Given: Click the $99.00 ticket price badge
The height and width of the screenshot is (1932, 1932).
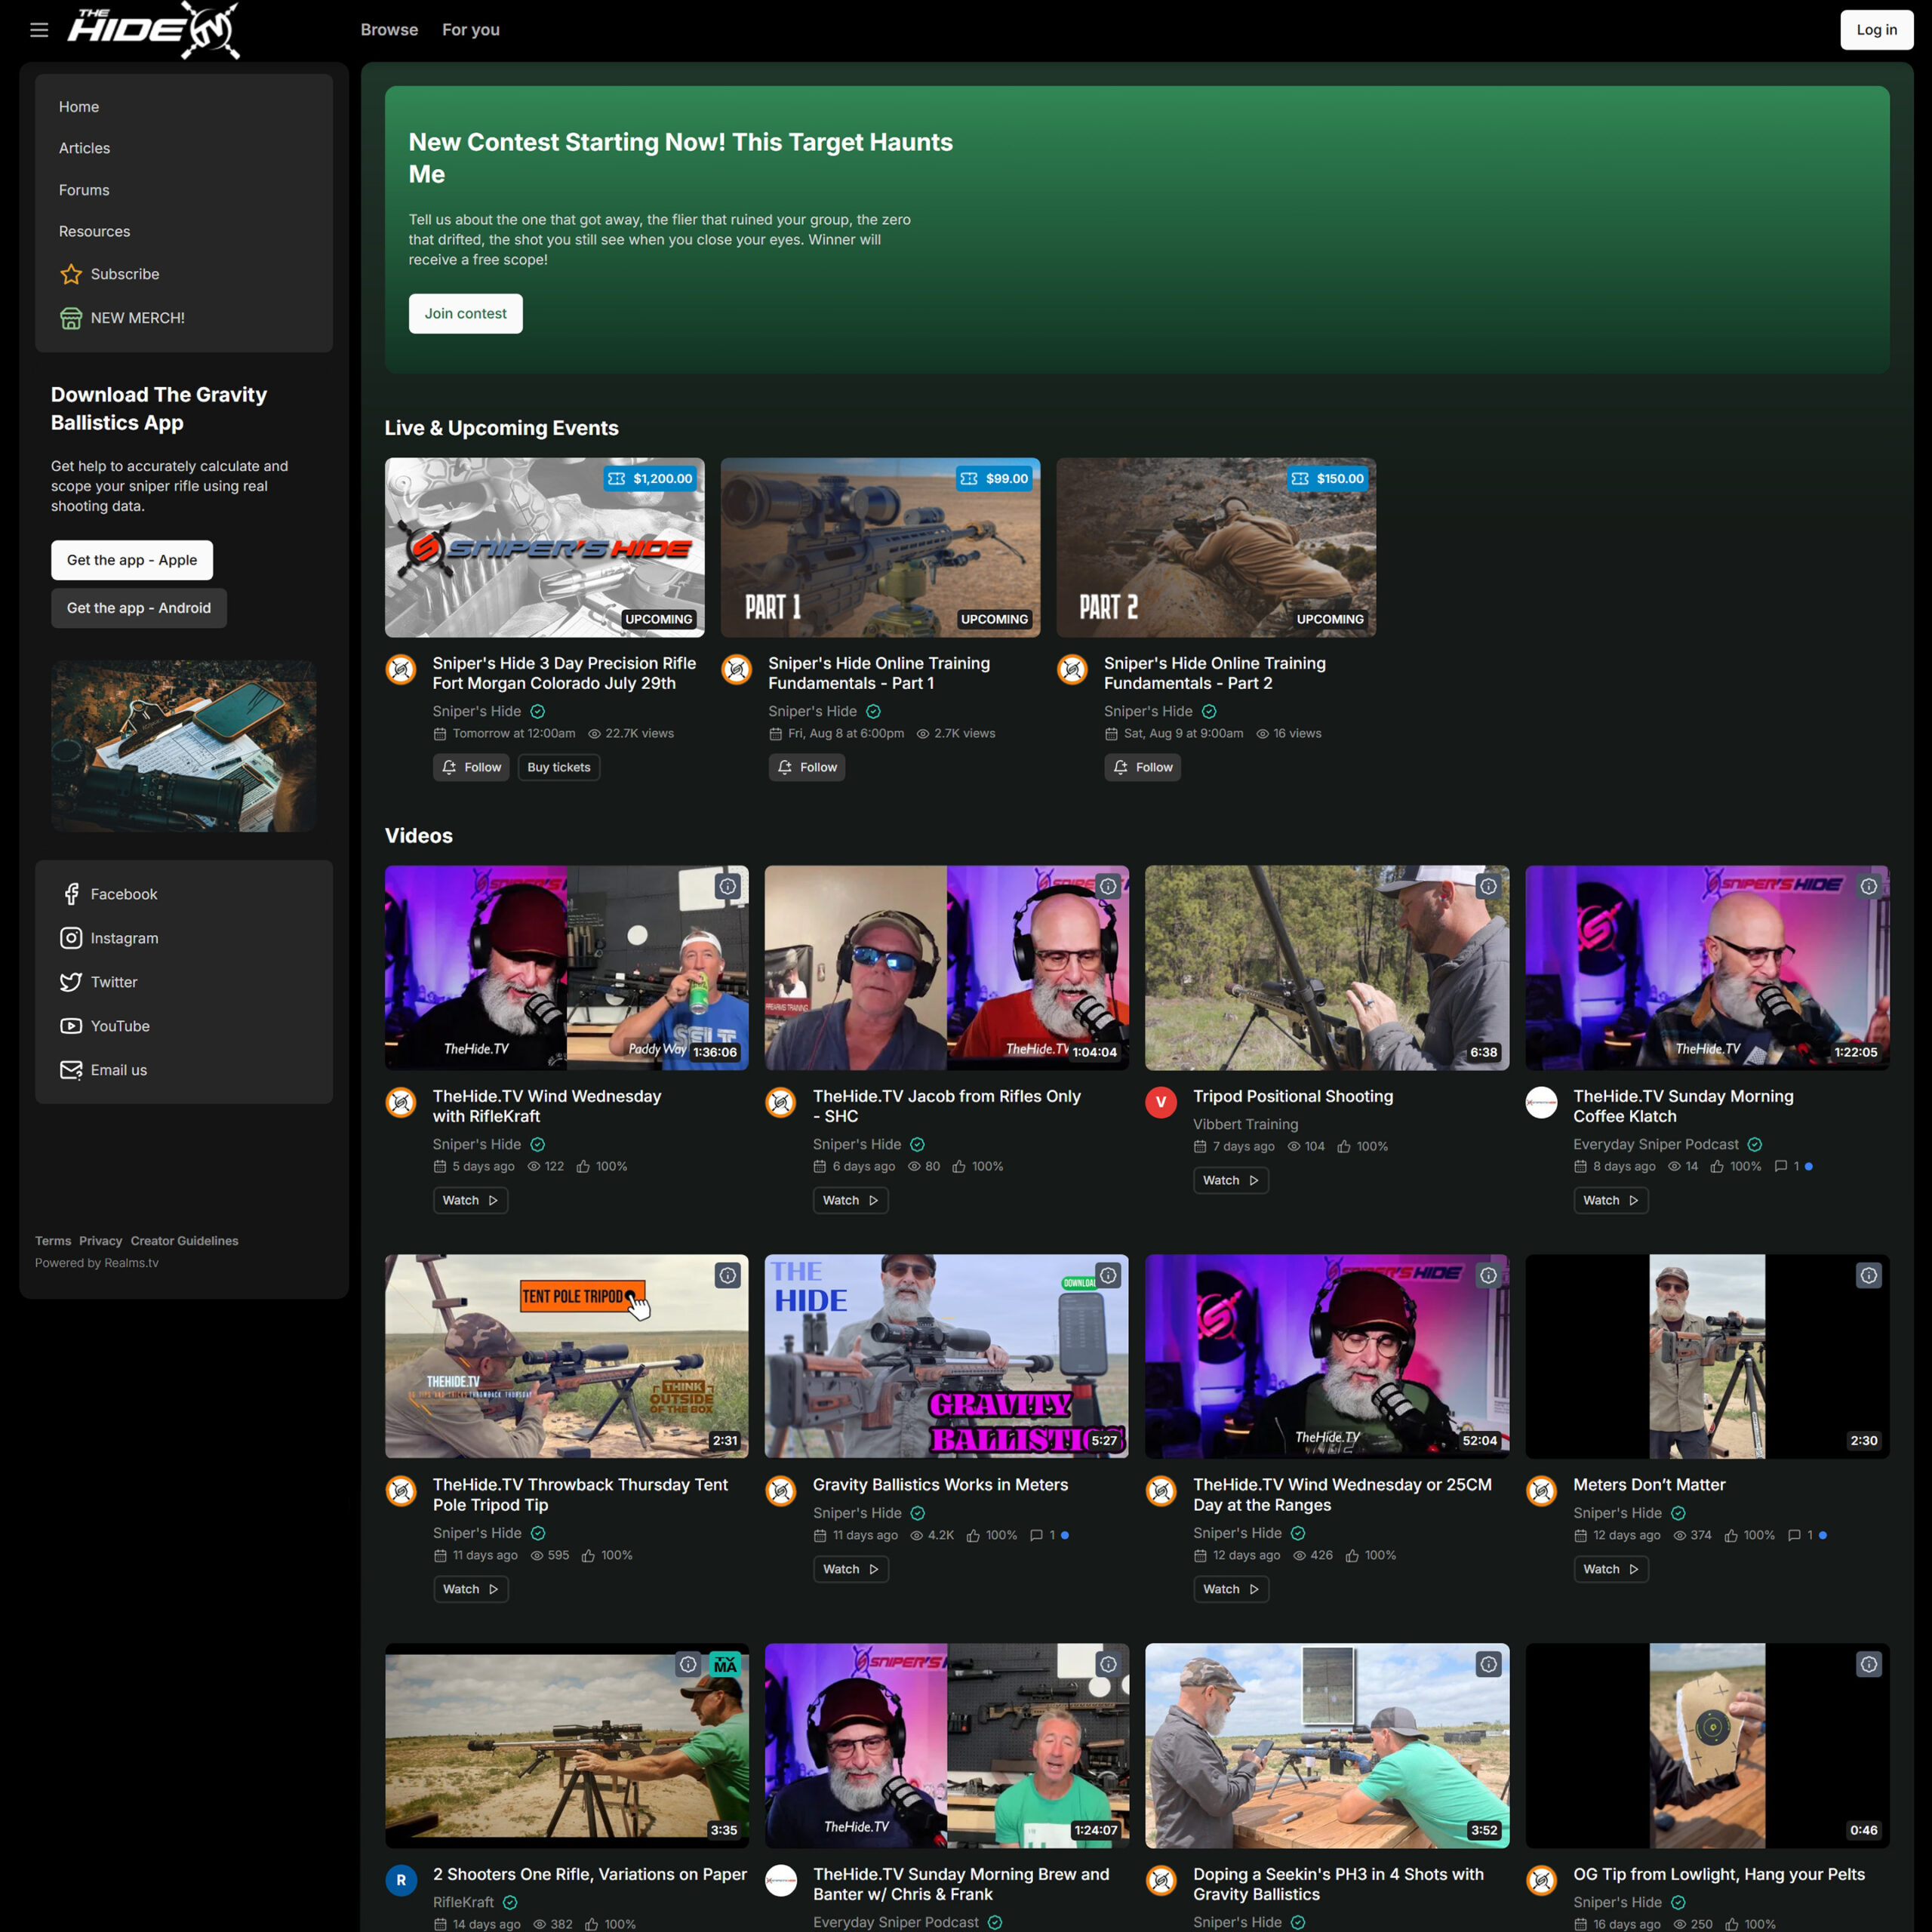Looking at the screenshot, I should pos(995,479).
